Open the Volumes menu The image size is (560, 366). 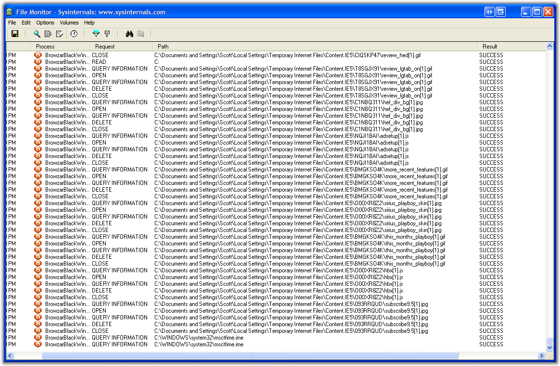[69, 23]
